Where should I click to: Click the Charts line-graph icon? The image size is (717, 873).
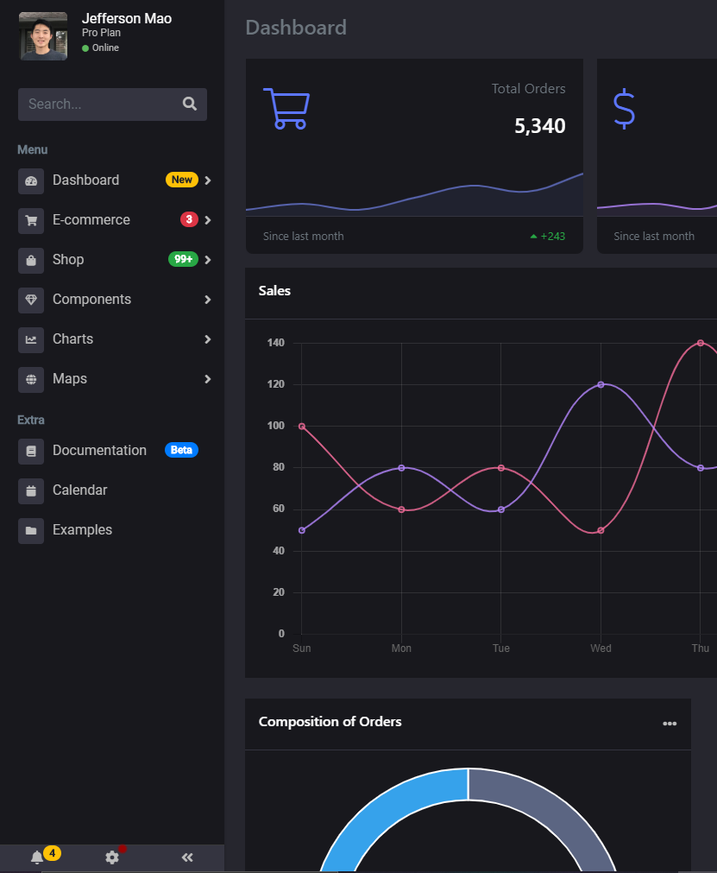point(31,339)
